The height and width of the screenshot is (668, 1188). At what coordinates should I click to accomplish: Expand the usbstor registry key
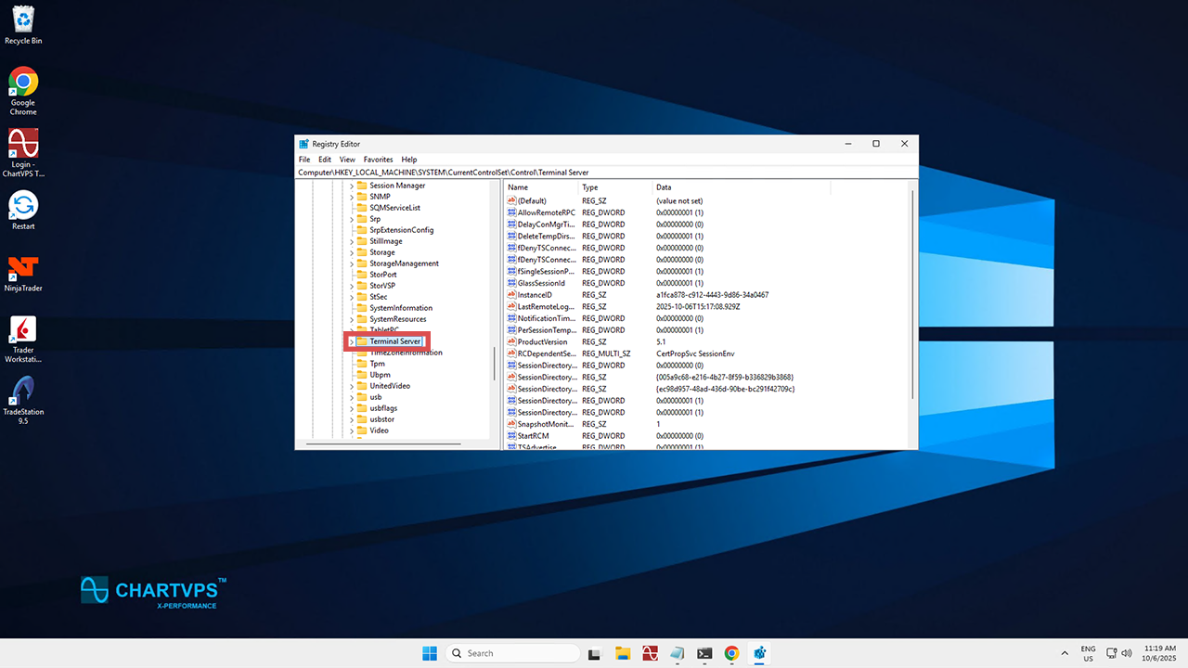point(351,419)
